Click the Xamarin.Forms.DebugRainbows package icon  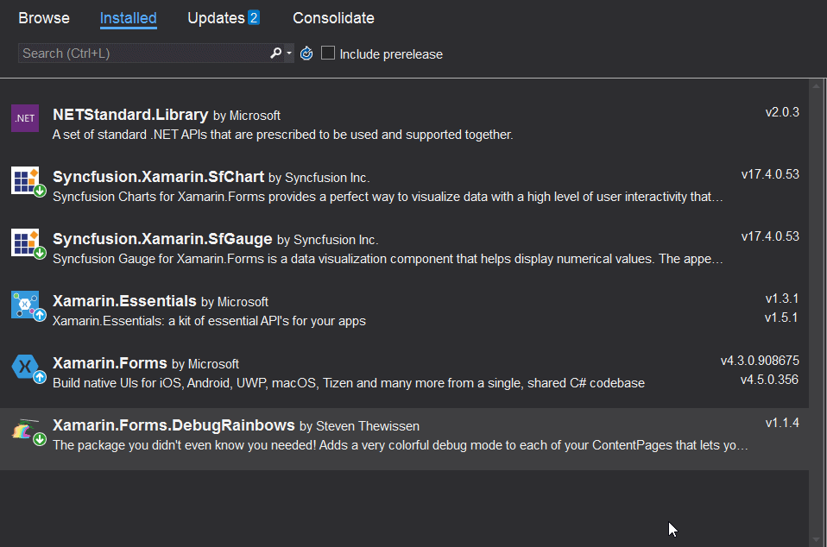(x=25, y=430)
